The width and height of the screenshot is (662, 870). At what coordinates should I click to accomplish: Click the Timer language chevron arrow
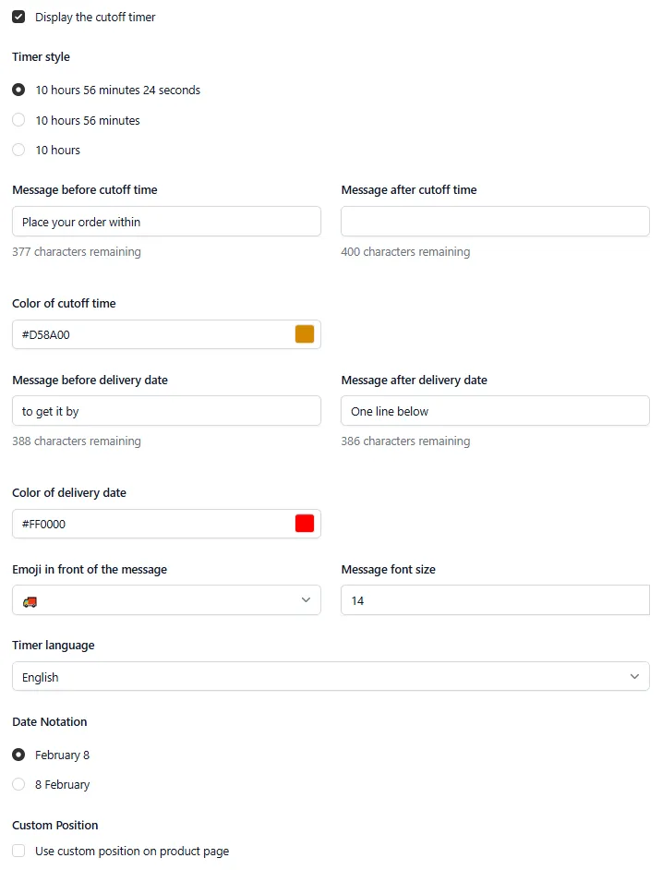click(635, 676)
